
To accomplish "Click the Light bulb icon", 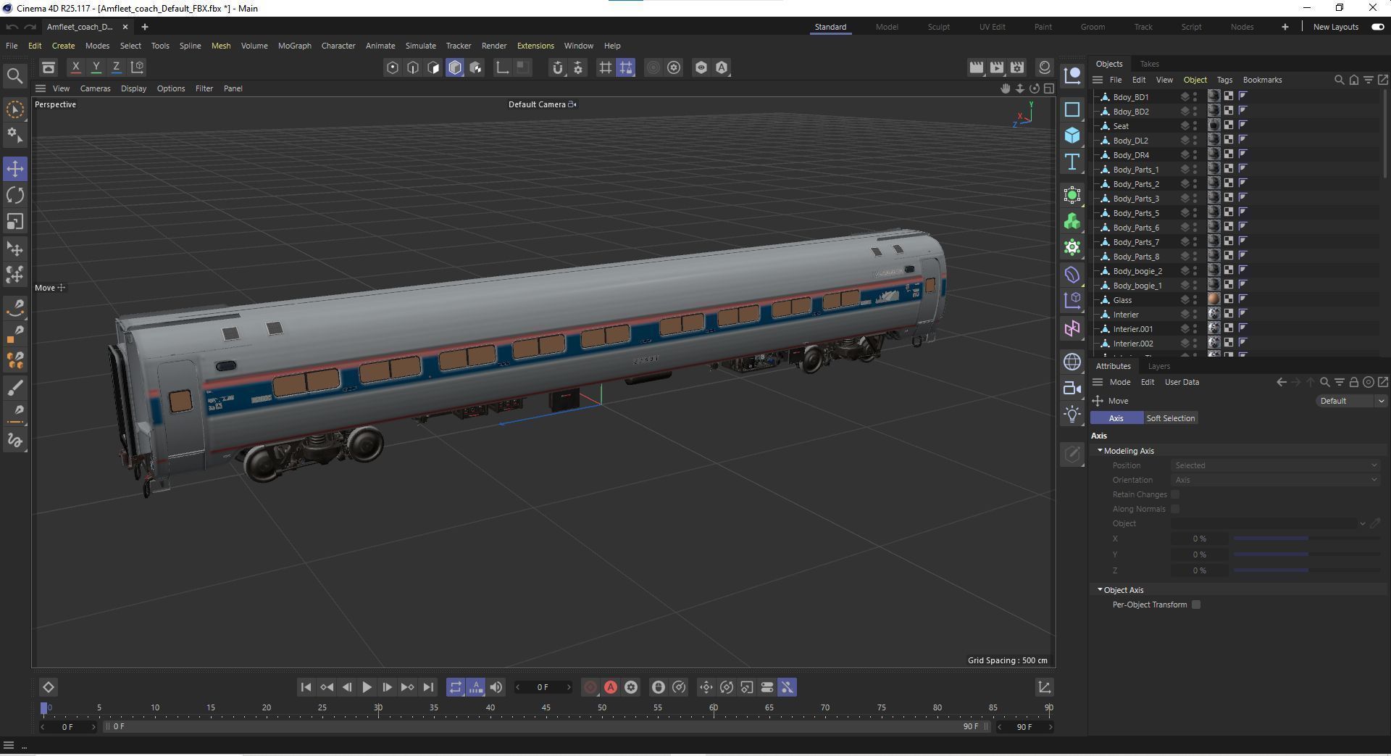I will (x=1072, y=414).
